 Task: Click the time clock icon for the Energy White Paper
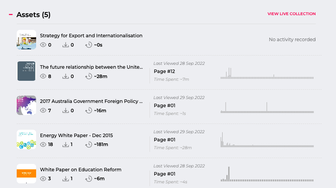[x=89, y=144]
